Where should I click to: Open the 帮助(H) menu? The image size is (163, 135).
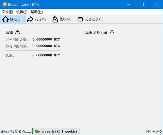pos(37,12)
